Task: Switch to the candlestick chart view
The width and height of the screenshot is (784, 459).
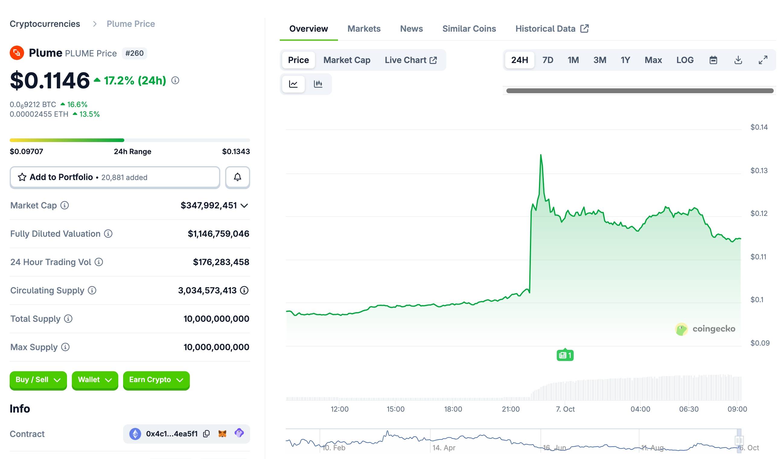Action: [x=318, y=84]
